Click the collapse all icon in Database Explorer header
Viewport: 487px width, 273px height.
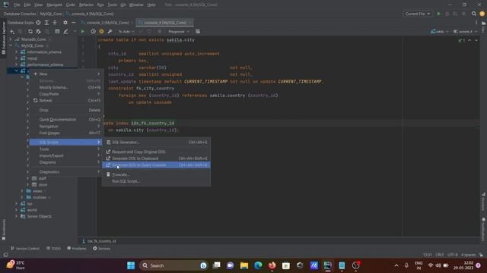[x=55, y=23]
